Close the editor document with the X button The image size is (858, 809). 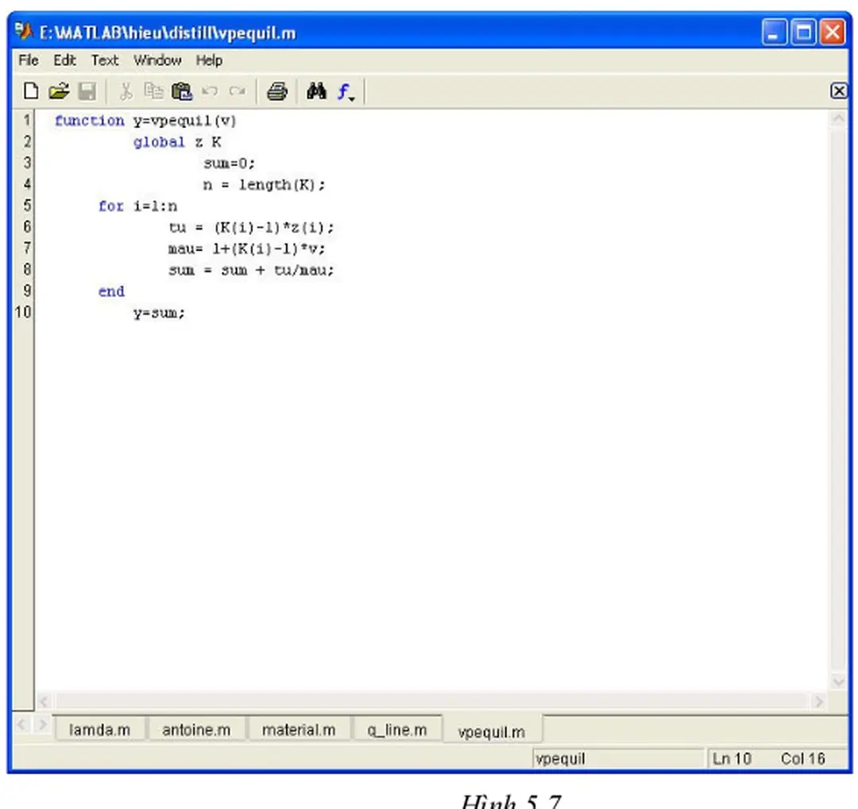click(839, 91)
